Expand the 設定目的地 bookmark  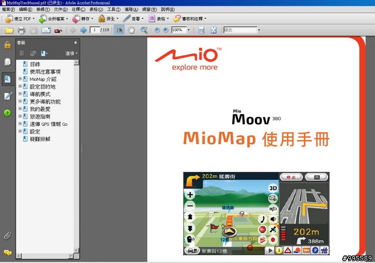click(x=20, y=86)
